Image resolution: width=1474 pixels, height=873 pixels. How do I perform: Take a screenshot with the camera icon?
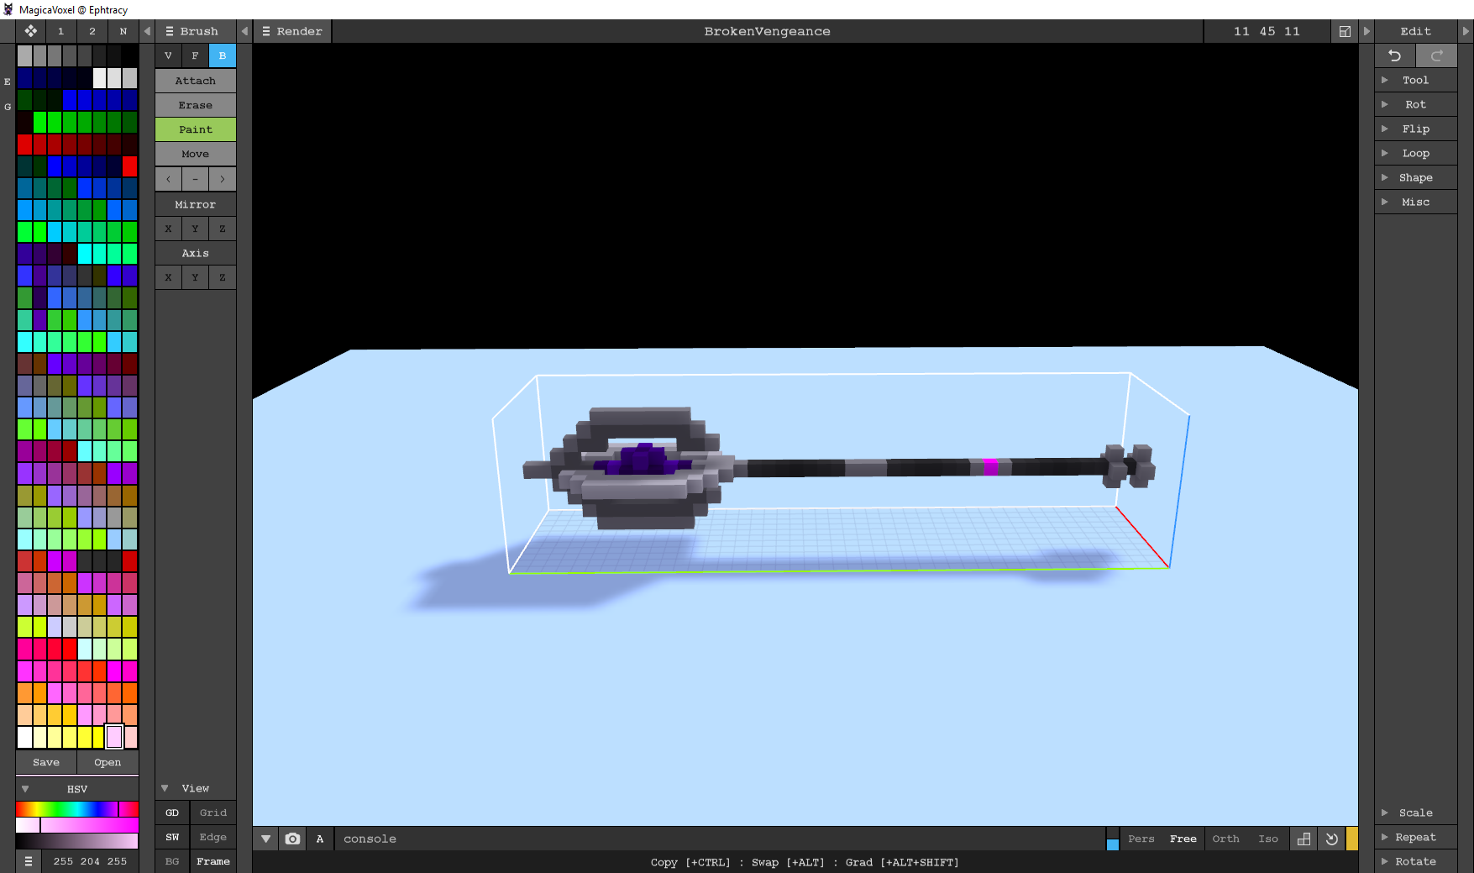coord(292,839)
